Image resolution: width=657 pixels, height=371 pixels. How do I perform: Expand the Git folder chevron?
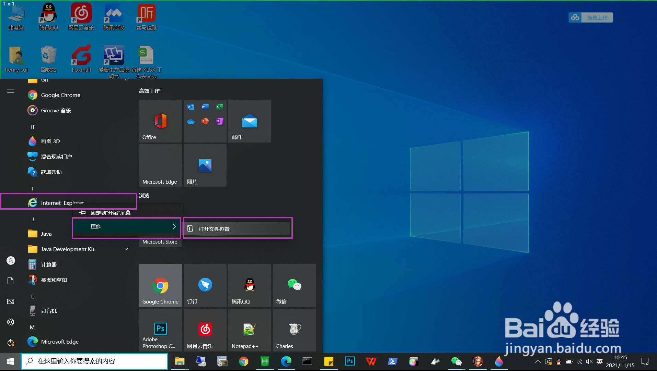(x=126, y=80)
